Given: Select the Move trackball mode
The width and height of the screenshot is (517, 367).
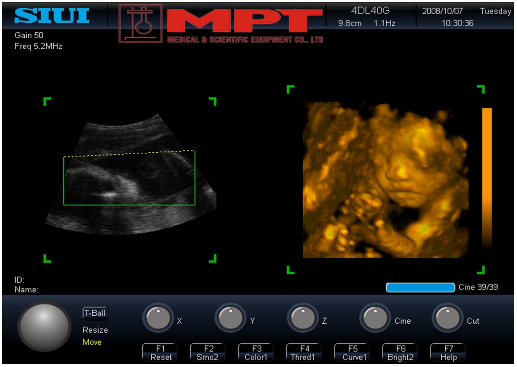Looking at the screenshot, I should (92, 342).
